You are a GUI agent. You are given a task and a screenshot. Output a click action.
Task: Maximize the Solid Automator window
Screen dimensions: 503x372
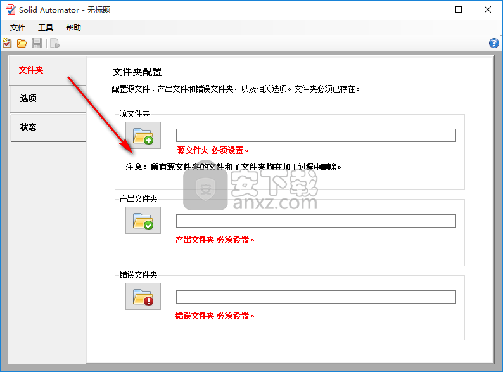click(459, 10)
